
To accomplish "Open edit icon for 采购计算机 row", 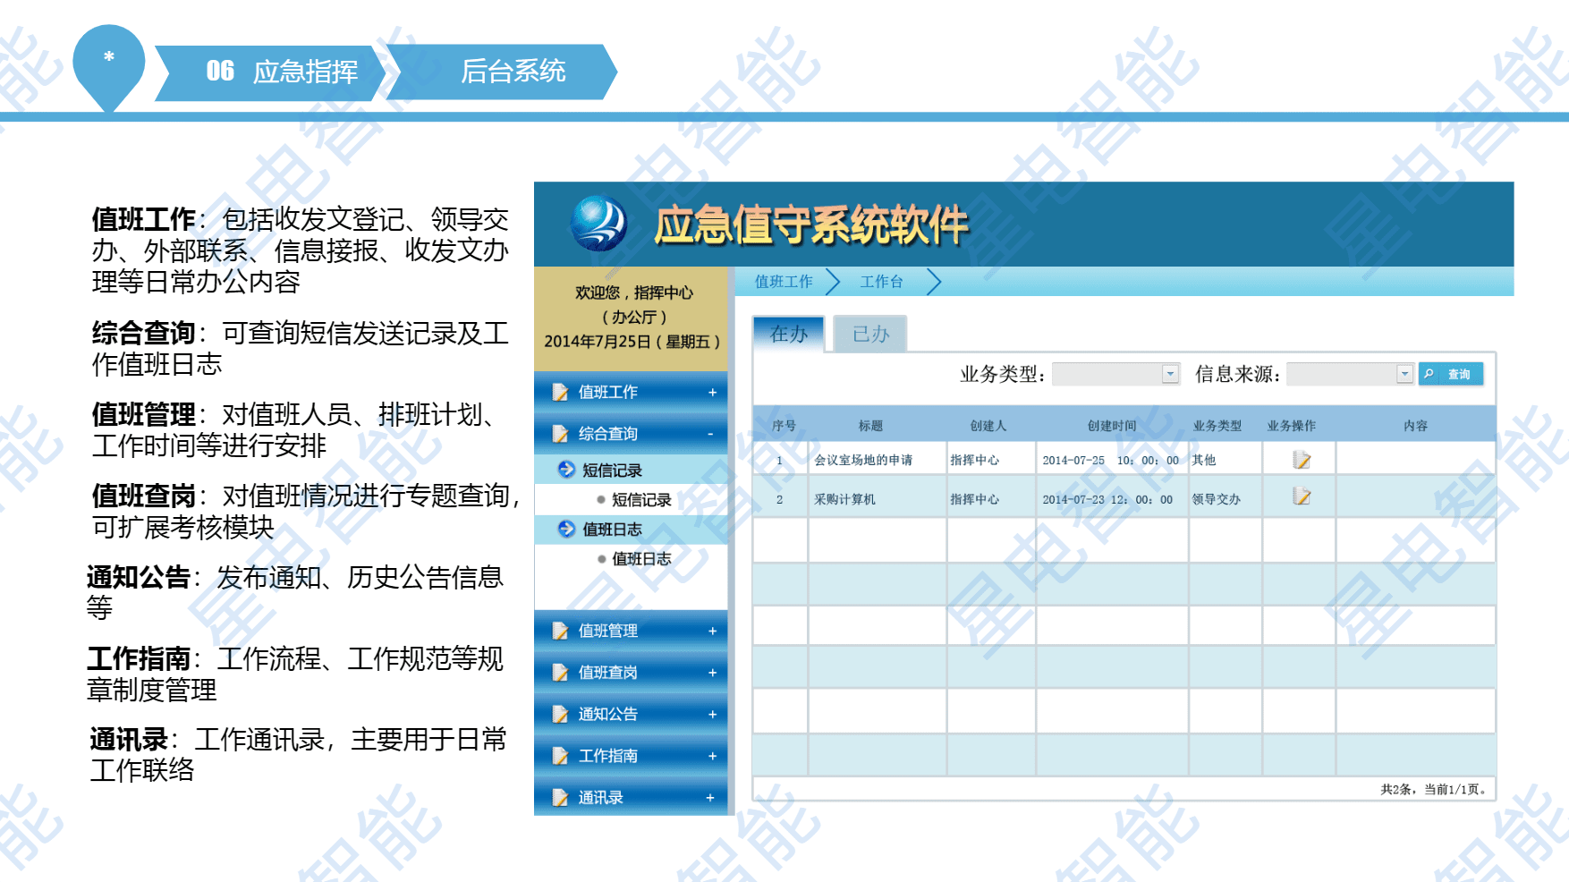I will coord(1302,496).
